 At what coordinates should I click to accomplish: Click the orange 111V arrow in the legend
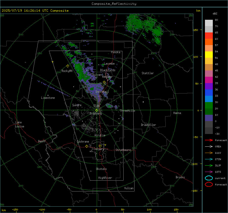tap(209, 153)
